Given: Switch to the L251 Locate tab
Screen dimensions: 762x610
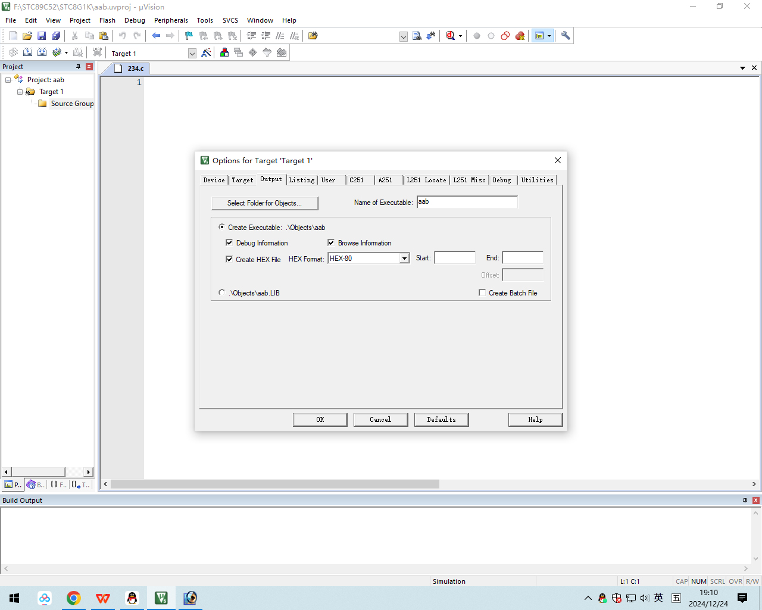Looking at the screenshot, I should pos(426,180).
